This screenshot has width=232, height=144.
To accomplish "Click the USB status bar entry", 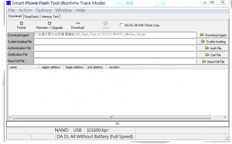I will pos(77,130).
